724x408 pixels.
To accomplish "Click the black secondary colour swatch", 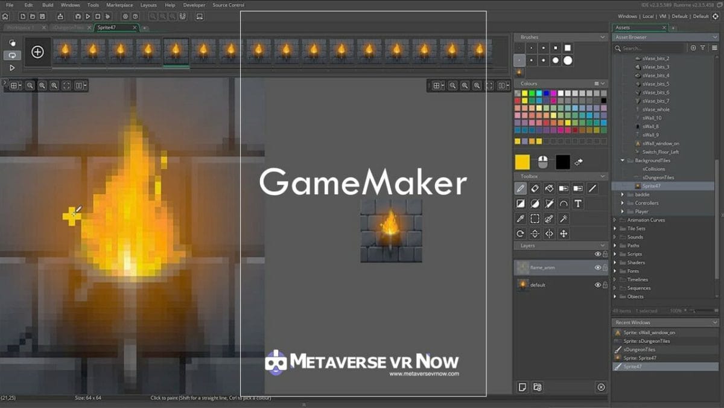I will click(x=562, y=162).
